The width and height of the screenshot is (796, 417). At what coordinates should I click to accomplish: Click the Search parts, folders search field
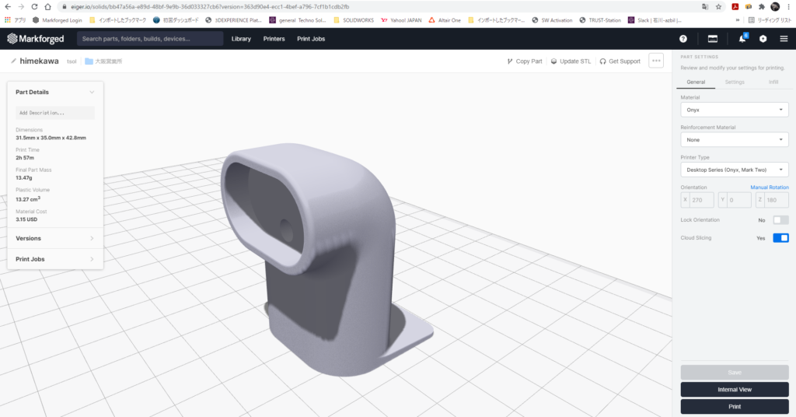click(150, 39)
